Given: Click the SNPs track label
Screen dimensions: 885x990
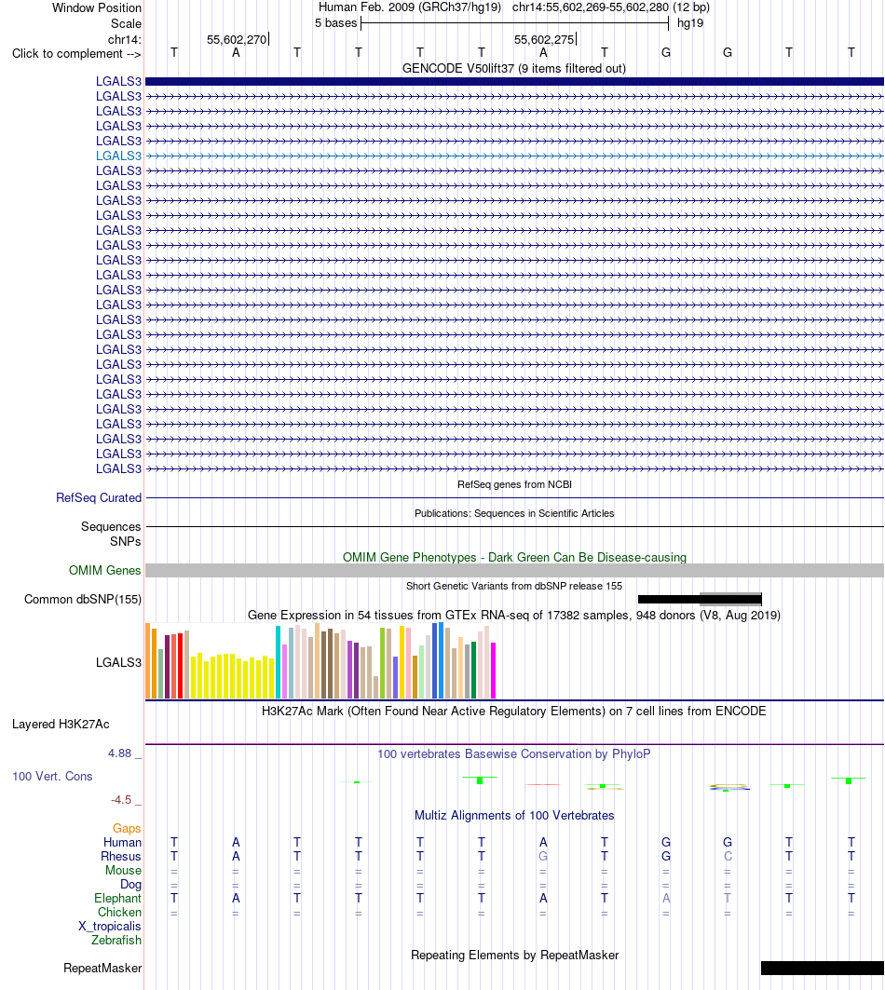Looking at the screenshot, I should [125, 541].
